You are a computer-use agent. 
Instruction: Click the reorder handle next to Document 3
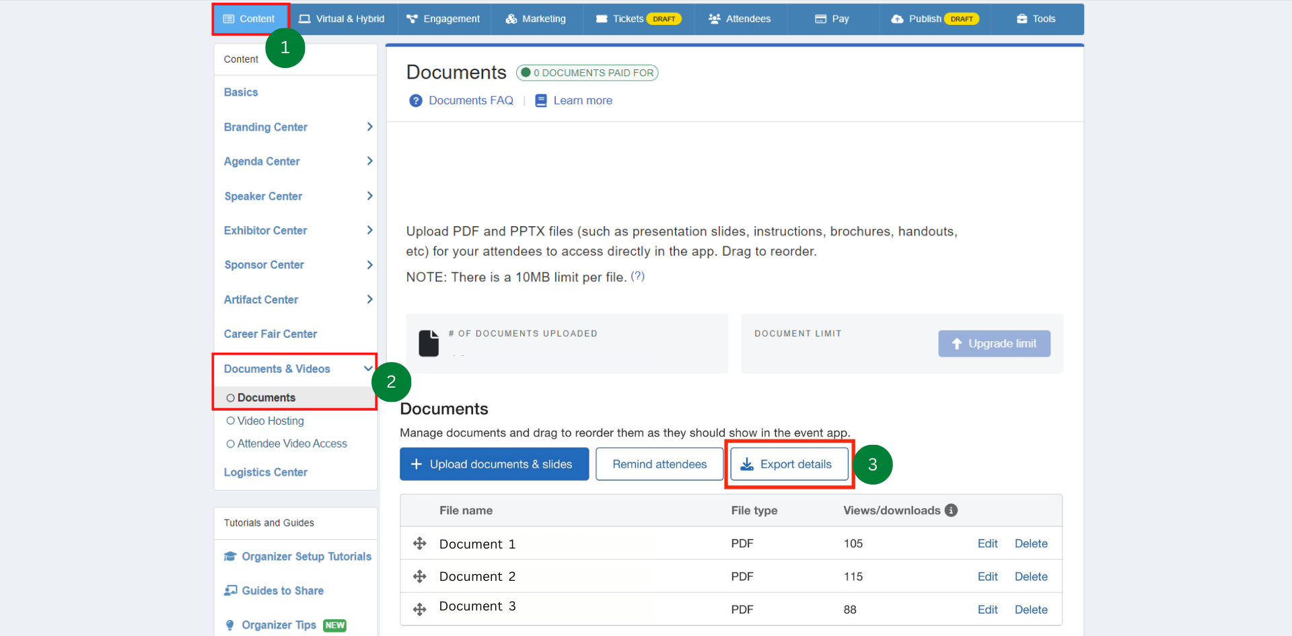pos(420,609)
